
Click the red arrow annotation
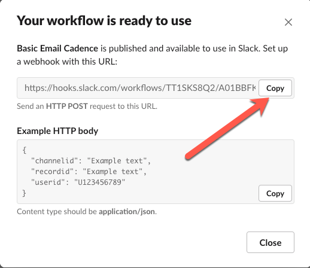[227, 129]
